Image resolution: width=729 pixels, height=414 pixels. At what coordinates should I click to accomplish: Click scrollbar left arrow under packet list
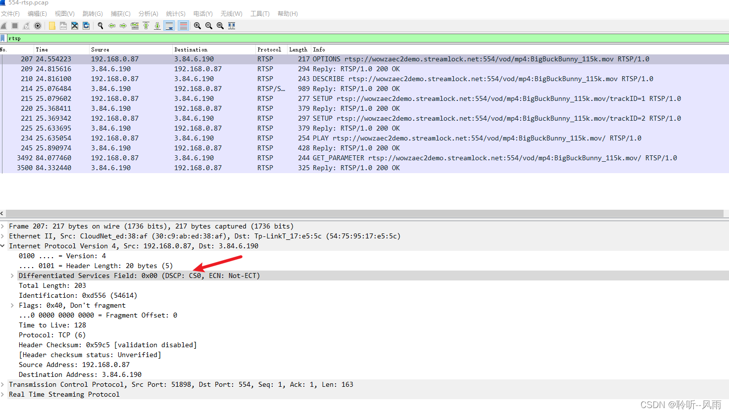point(2,213)
